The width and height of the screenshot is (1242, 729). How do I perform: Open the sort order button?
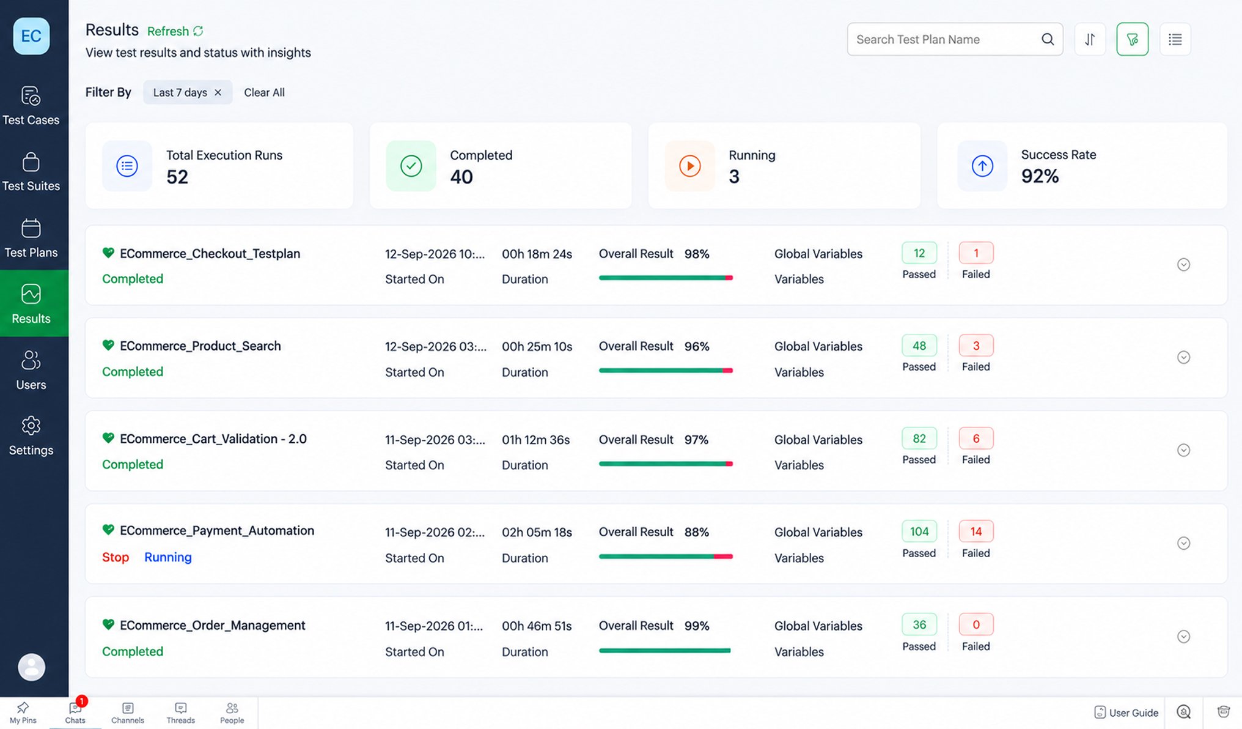point(1090,39)
